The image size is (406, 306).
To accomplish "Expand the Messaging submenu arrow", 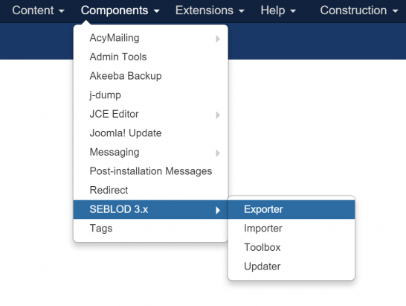I will [x=218, y=153].
